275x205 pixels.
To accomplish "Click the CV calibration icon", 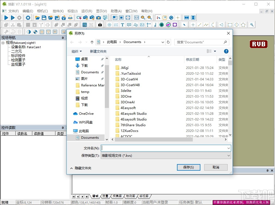I will [x=79, y=17].
